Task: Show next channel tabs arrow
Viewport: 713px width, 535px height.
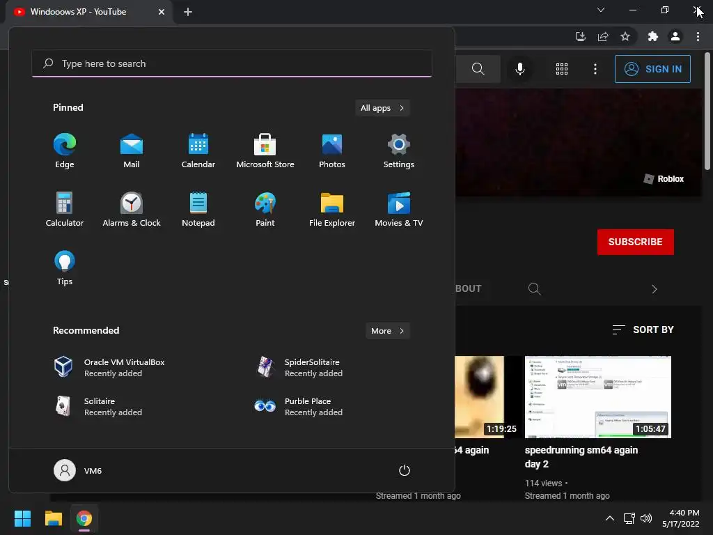Action: pos(655,289)
